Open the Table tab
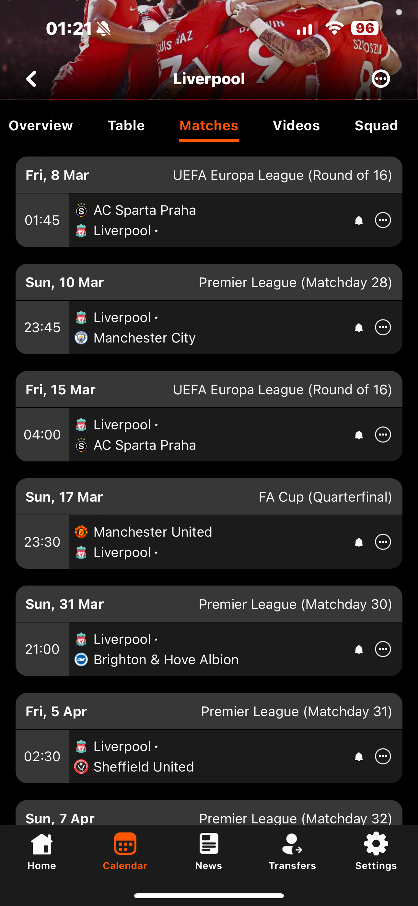The image size is (418, 906). (x=126, y=125)
